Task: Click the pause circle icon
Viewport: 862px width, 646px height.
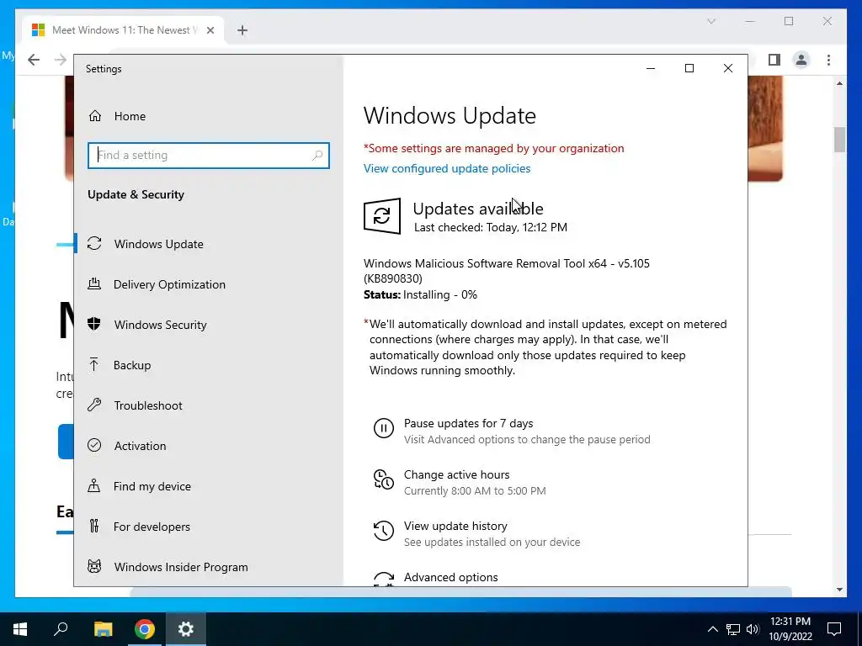Action: click(384, 428)
